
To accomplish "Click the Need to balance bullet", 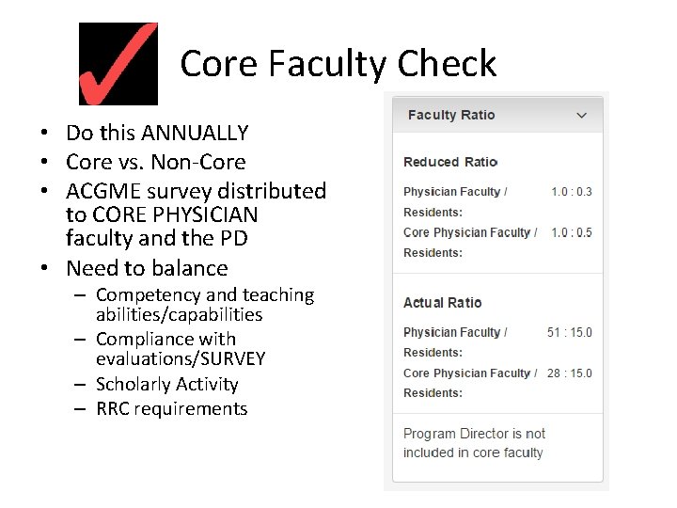I will coord(147,268).
